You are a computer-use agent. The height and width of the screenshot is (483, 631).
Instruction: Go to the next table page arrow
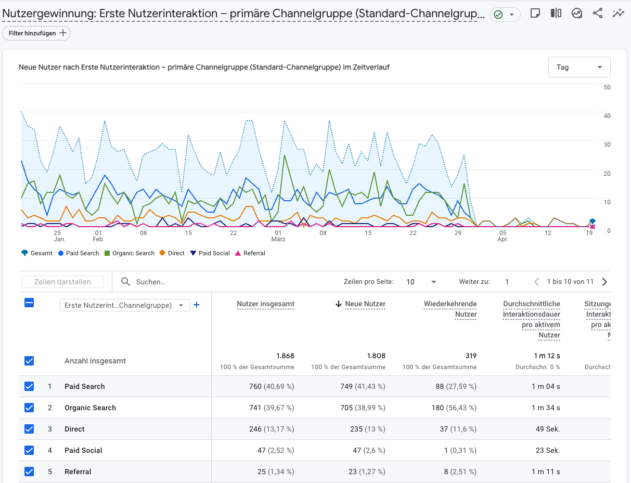point(604,281)
